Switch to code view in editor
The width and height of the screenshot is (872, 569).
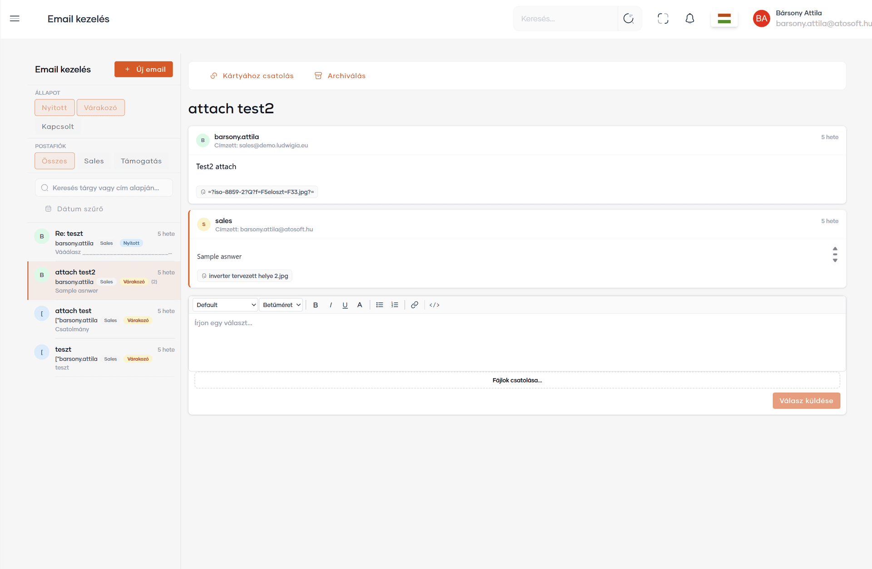pos(434,305)
